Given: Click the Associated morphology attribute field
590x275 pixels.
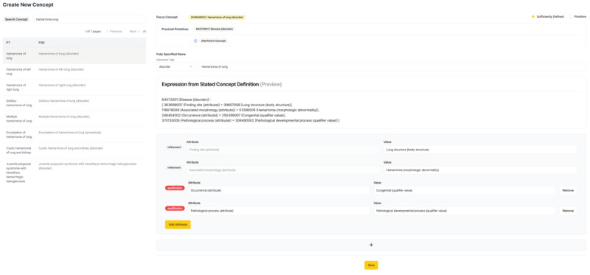Looking at the screenshot, I should tap(283, 170).
